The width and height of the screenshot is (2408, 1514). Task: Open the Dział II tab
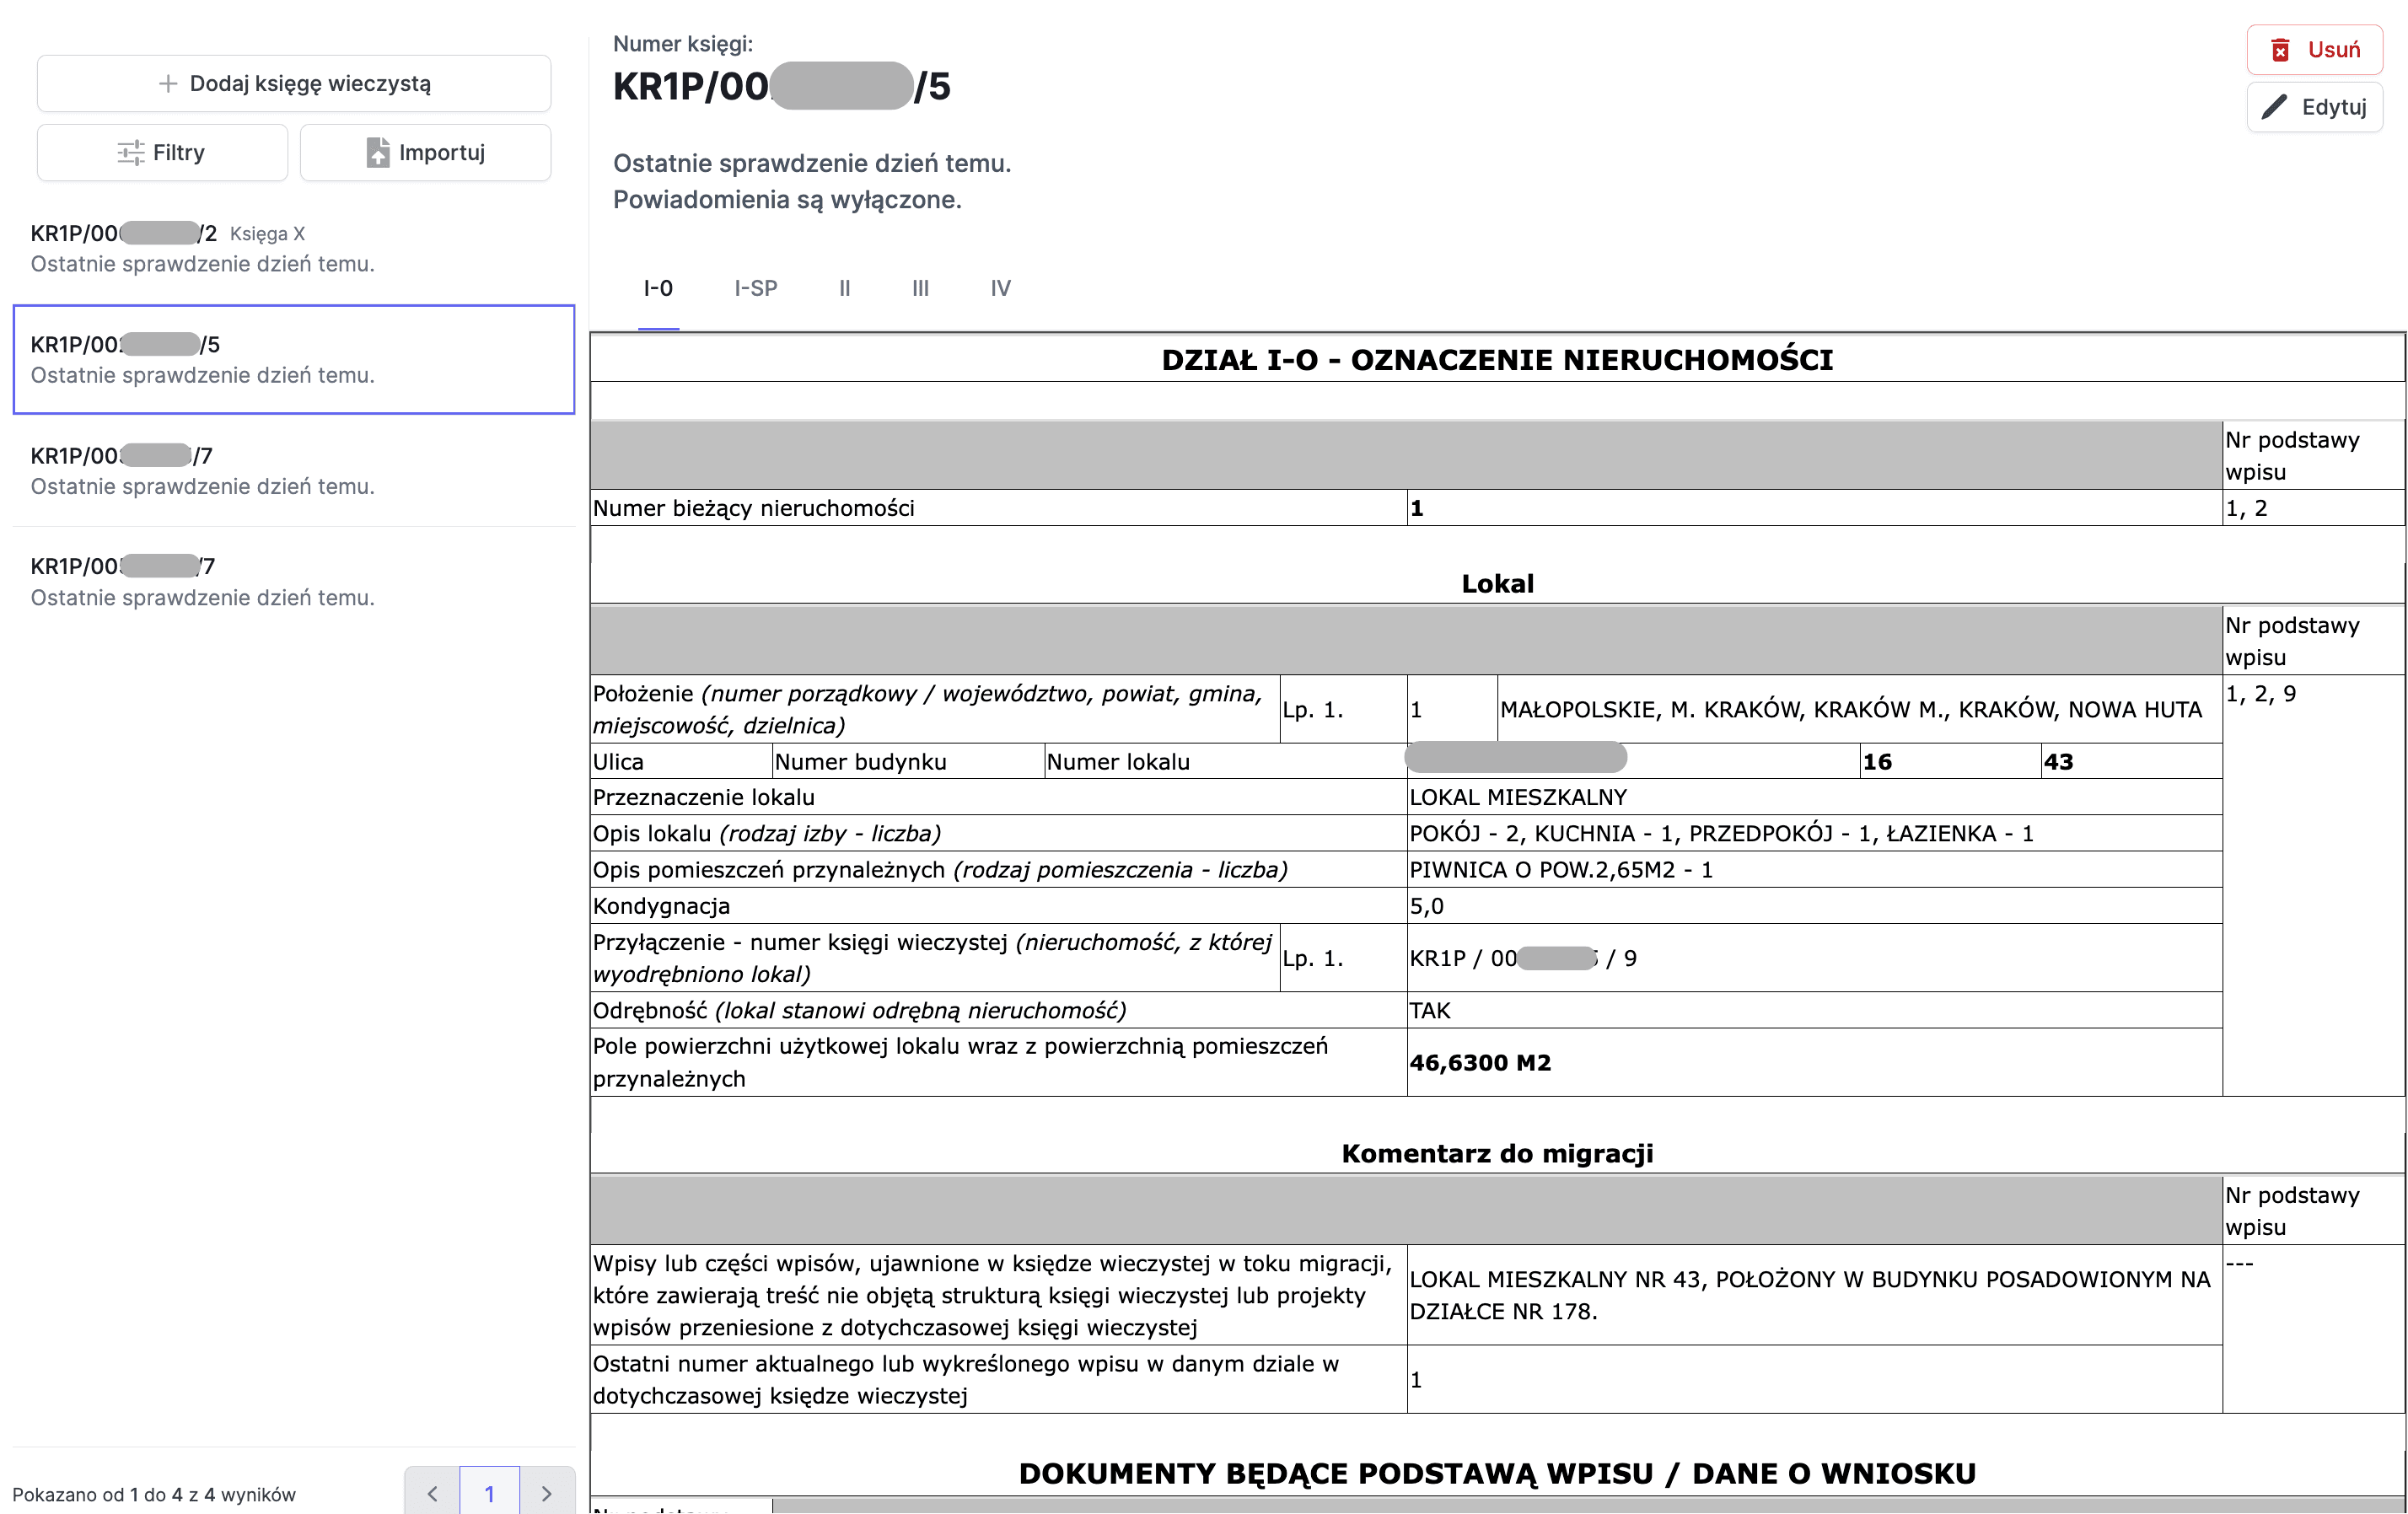pos(845,288)
